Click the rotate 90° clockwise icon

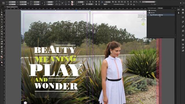click(57, 2)
